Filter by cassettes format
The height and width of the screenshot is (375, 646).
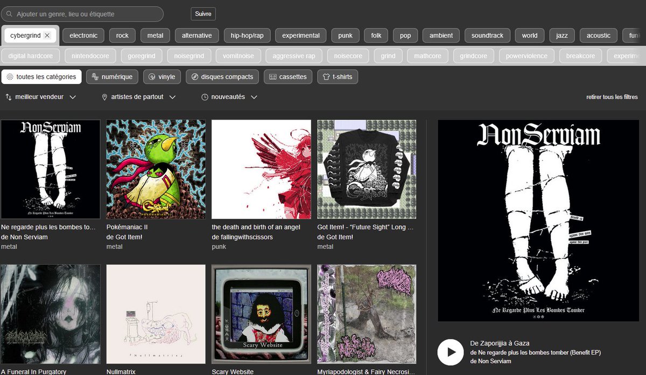pos(288,77)
